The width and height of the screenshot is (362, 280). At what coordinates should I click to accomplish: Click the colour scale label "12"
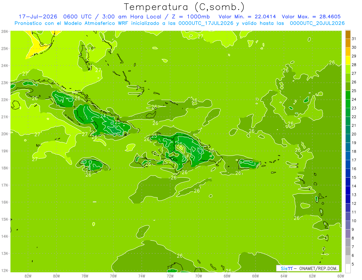[x=354, y=203]
